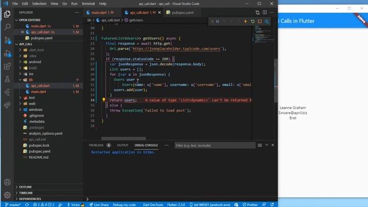Click the master branch status item
This screenshot has width=368, height=207.
(13, 205)
